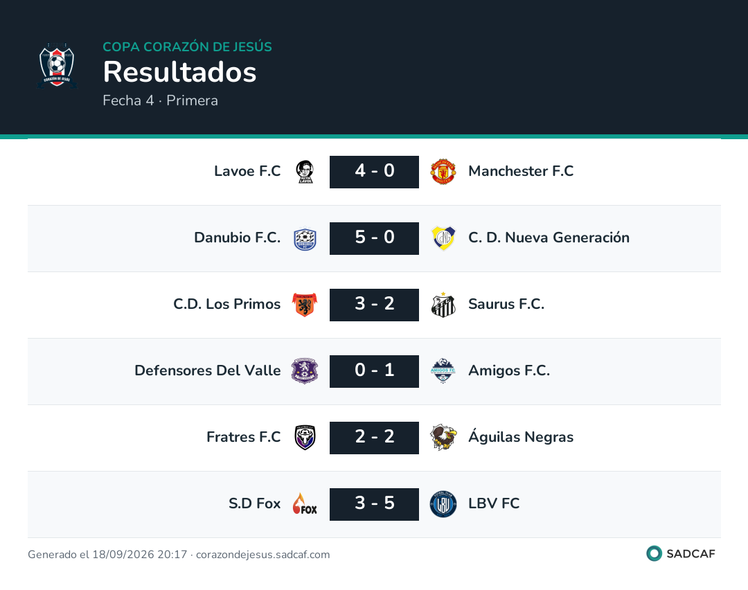Viewport: 748px width, 590px height.
Task: Click the Copa Corazón de Jesús shield logo
Action: (x=57, y=65)
